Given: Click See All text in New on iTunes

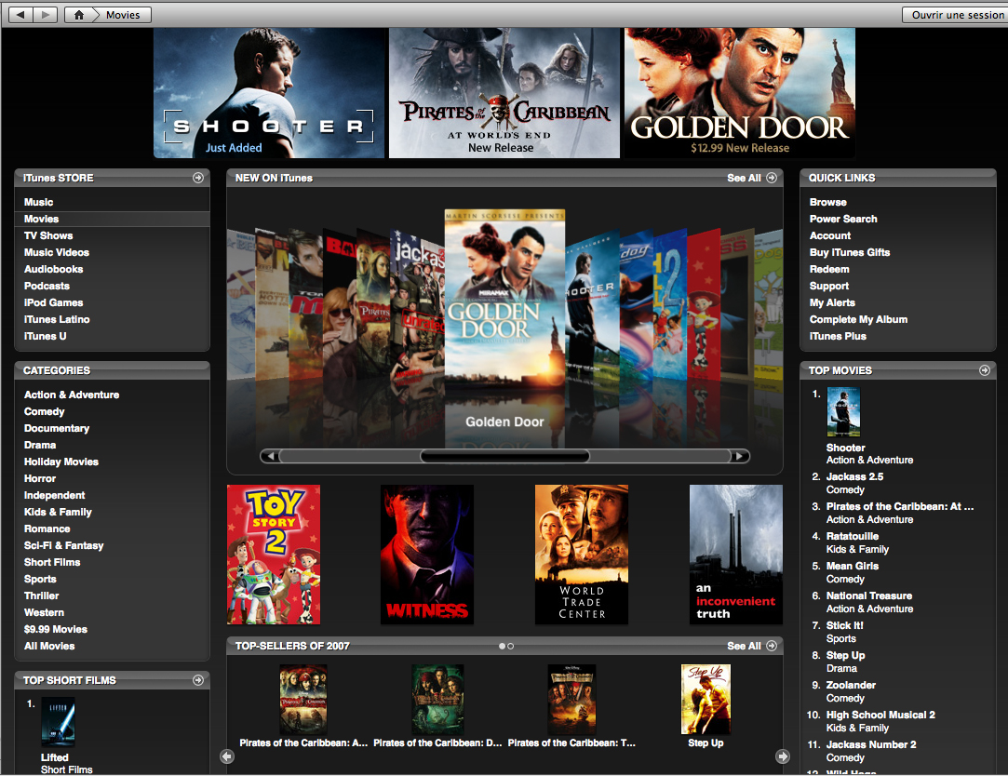Looking at the screenshot, I should [744, 178].
